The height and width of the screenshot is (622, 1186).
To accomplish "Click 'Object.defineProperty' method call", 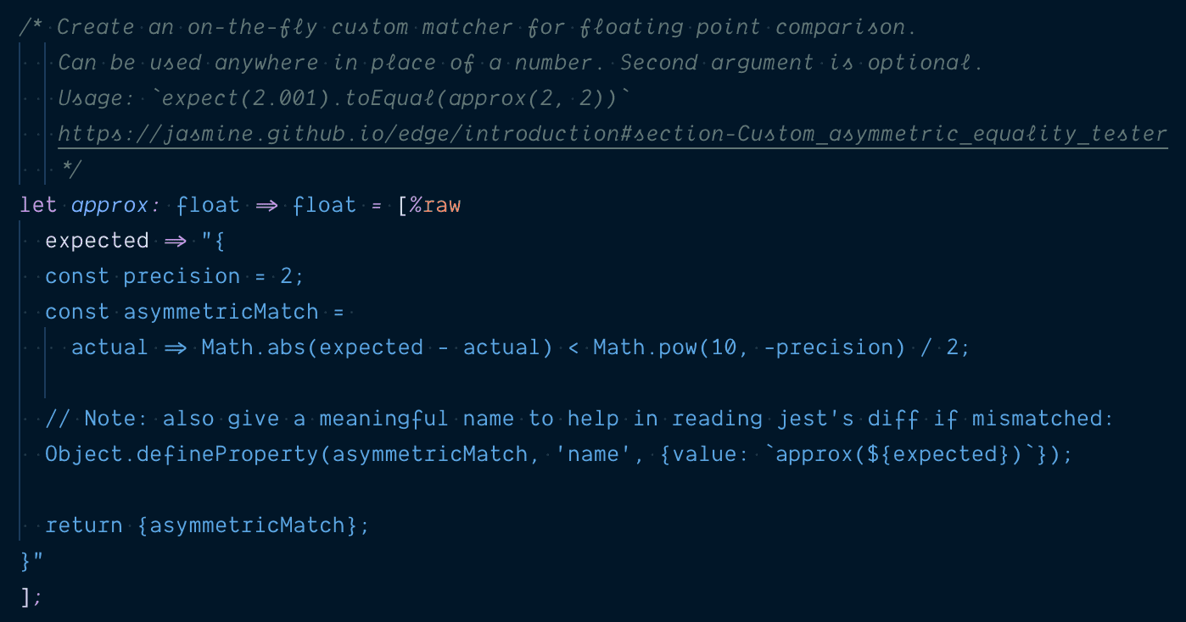I will (x=182, y=454).
